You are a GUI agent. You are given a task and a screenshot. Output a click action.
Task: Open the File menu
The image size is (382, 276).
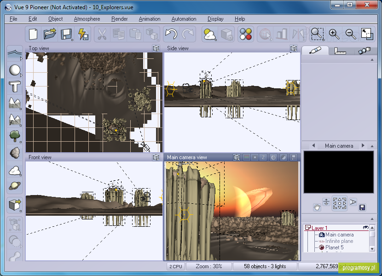point(13,19)
